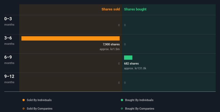Click the 0 shares bought in 0–3 months
The height and width of the screenshot is (112, 220).
click(125, 25)
